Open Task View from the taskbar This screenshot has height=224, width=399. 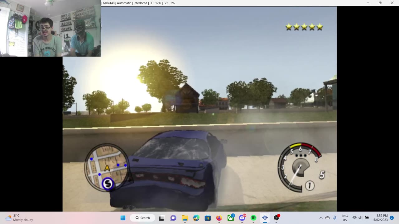161,218
